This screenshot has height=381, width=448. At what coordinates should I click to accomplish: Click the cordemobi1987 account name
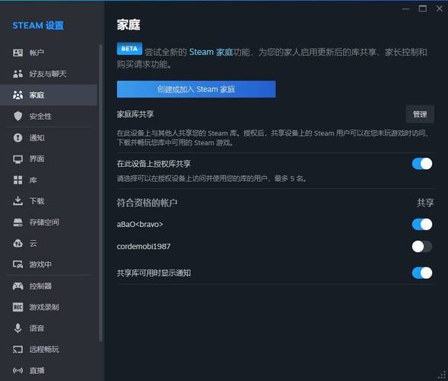pyautogui.click(x=144, y=246)
